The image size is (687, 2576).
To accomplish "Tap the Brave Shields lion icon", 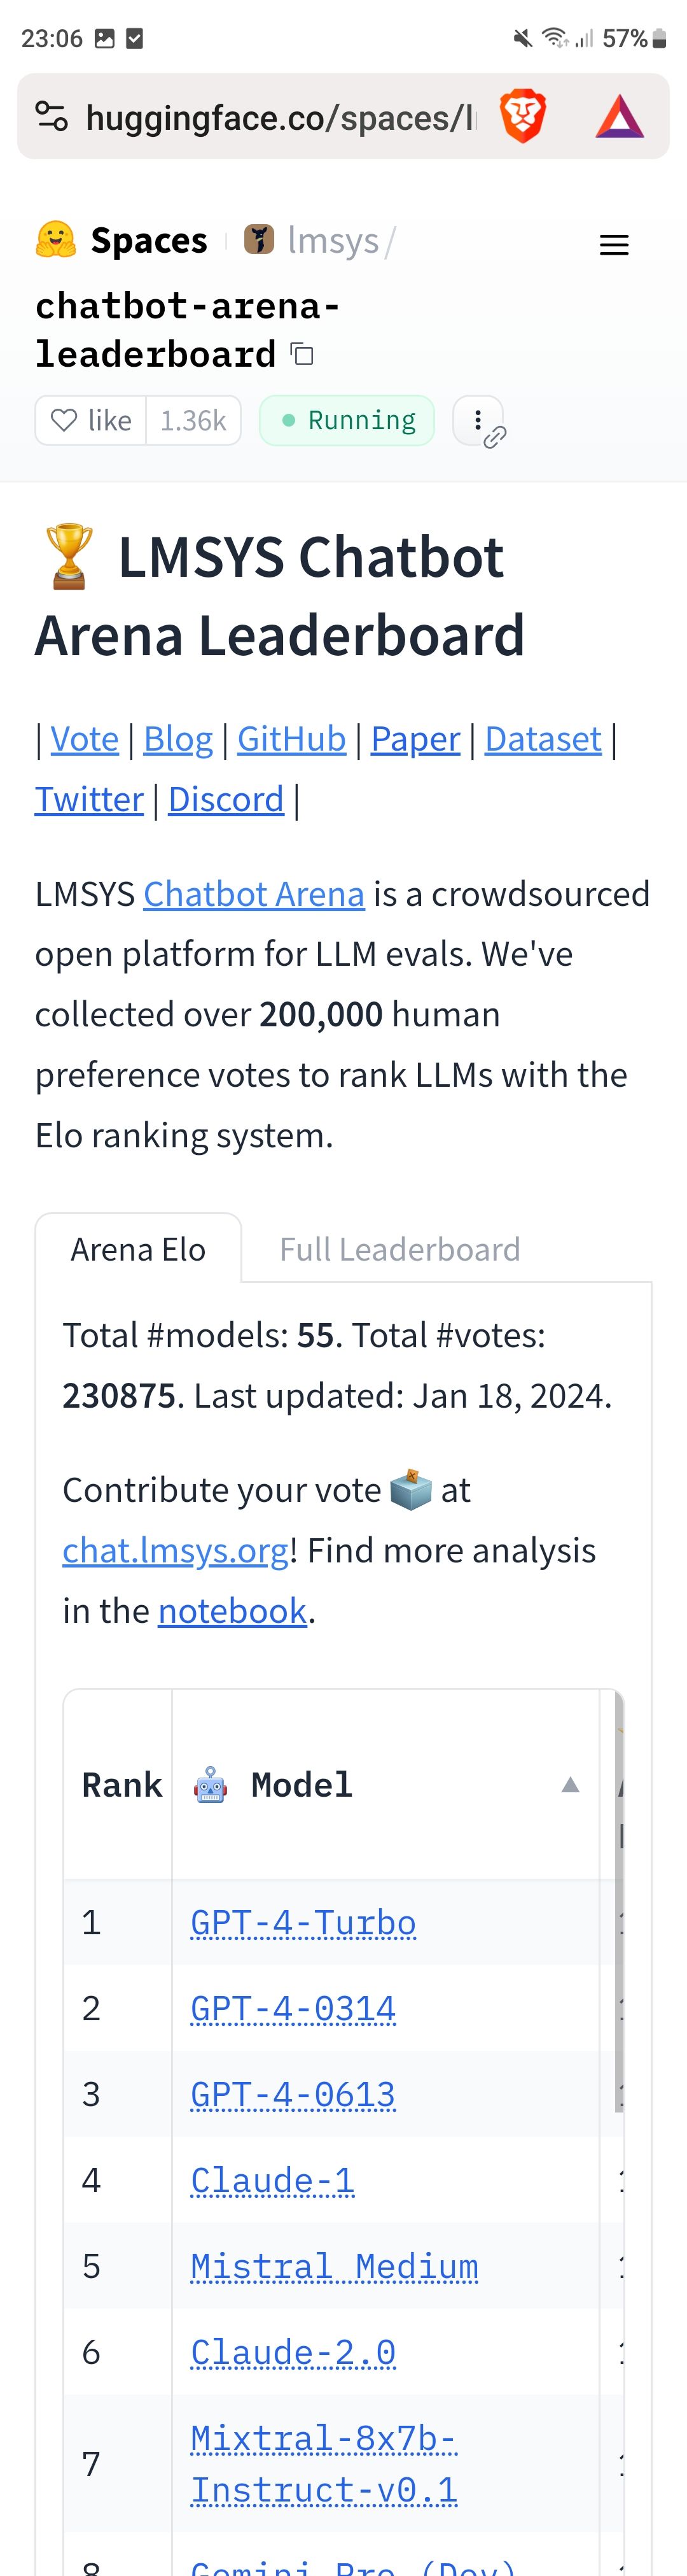I will click(x=522, y=116).
